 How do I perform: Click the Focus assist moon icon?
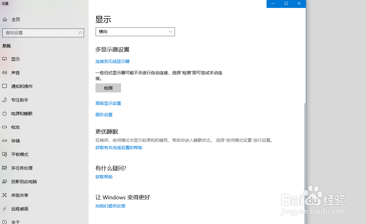point(5,100)
